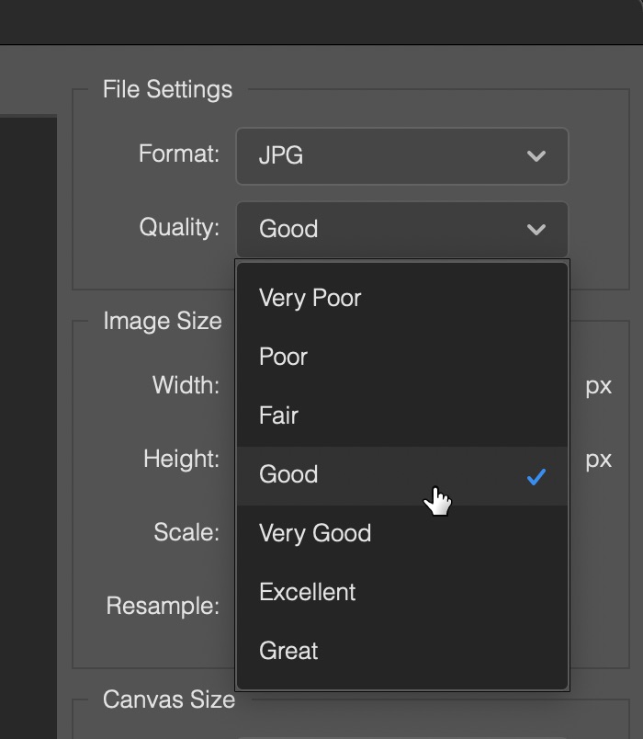Collapse the Quality dropdown showing Good
The height and width of the screenshot is (739, 643).
coord(401,230)
